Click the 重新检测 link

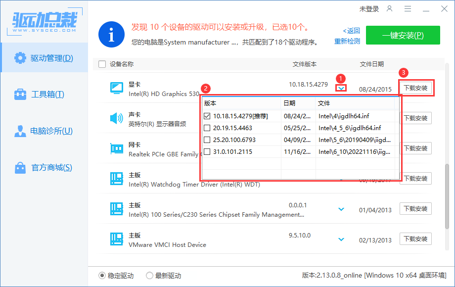pos(347,41)
